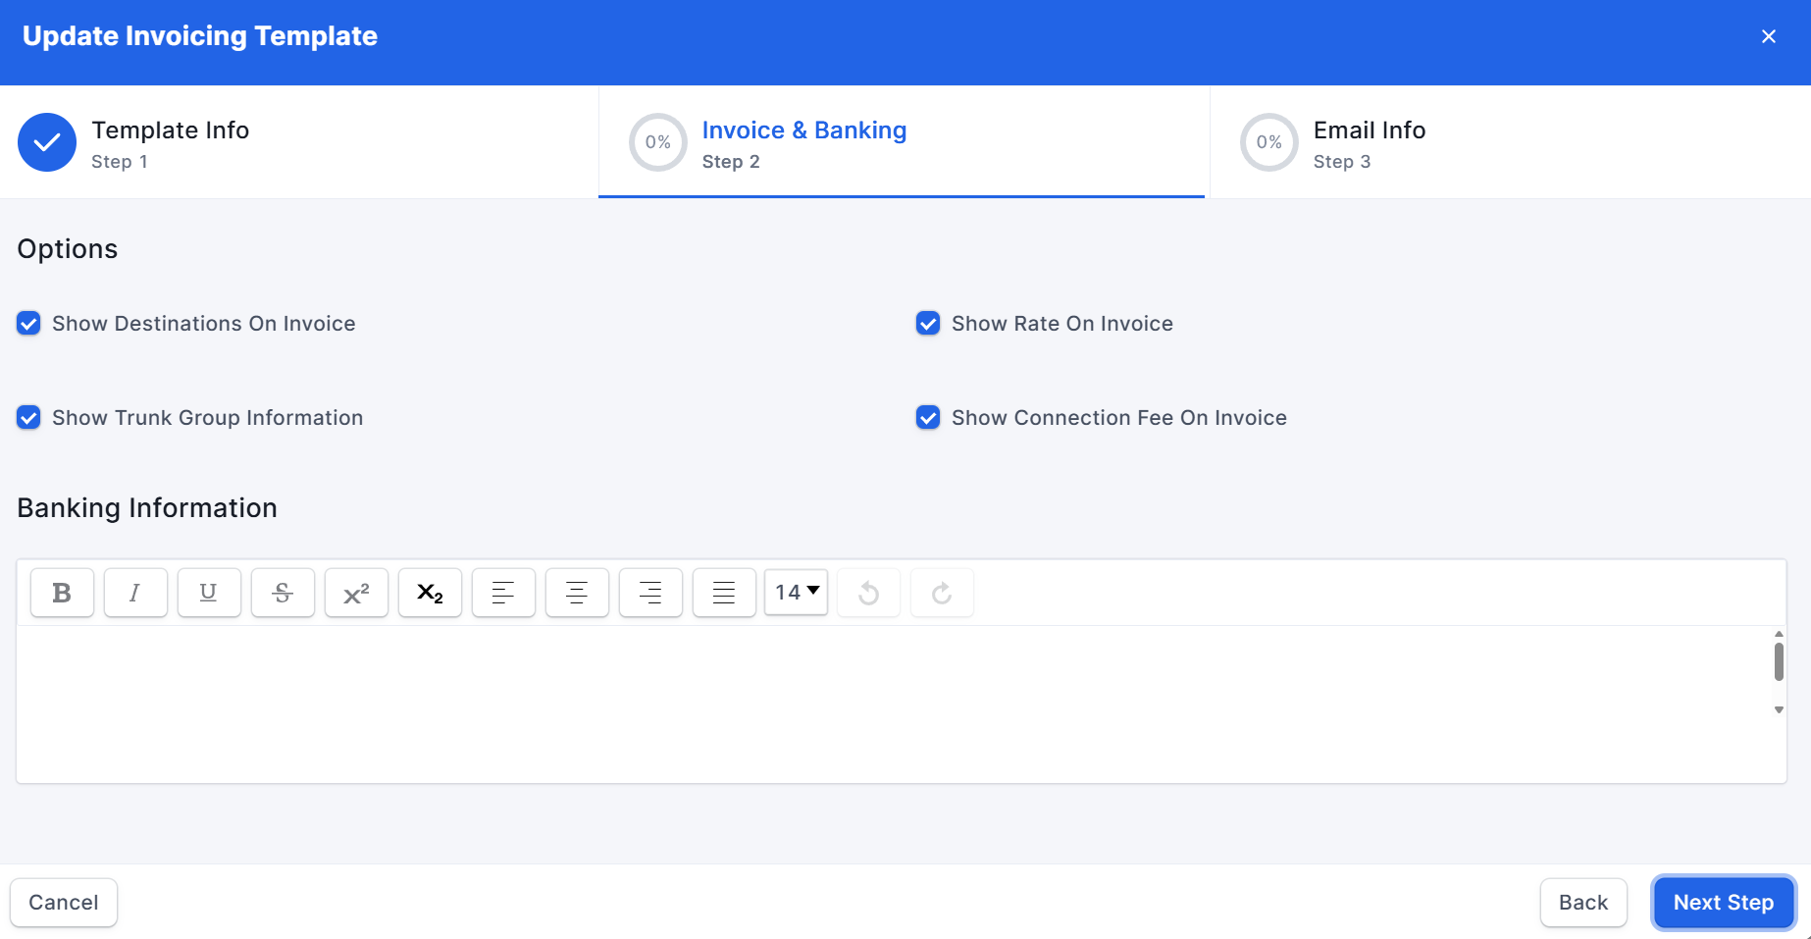1811x939 pixels.
Task: Open the font size 14 dropdown
Action: (x=797, y=593)
